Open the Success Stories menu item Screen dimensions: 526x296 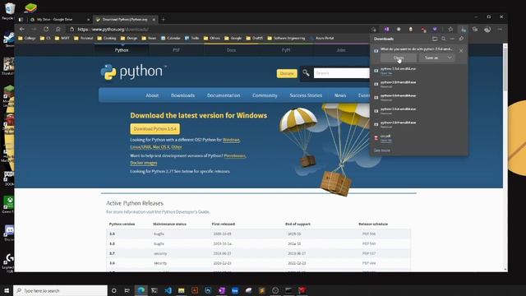pyautogui.click(x=306, y=95)
